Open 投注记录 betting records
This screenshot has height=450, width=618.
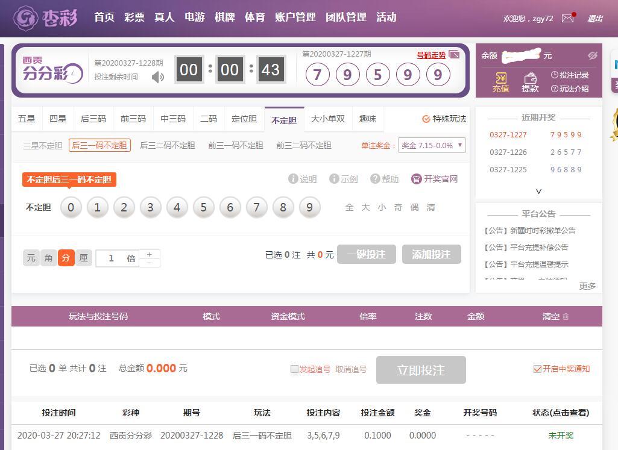[569, 75]
